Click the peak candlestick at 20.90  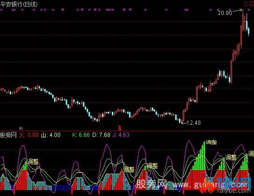243,20
